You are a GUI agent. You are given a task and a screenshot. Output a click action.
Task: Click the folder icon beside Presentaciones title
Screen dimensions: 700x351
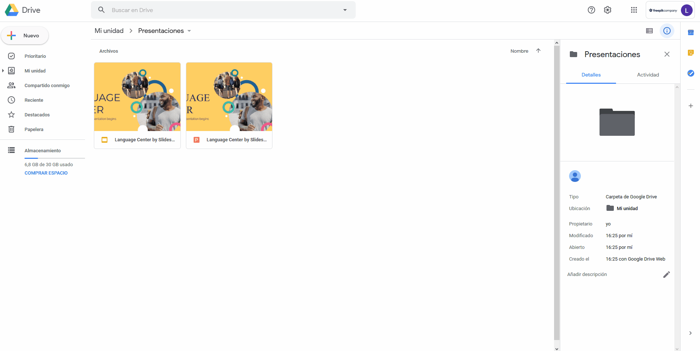[x=573, y=54]
